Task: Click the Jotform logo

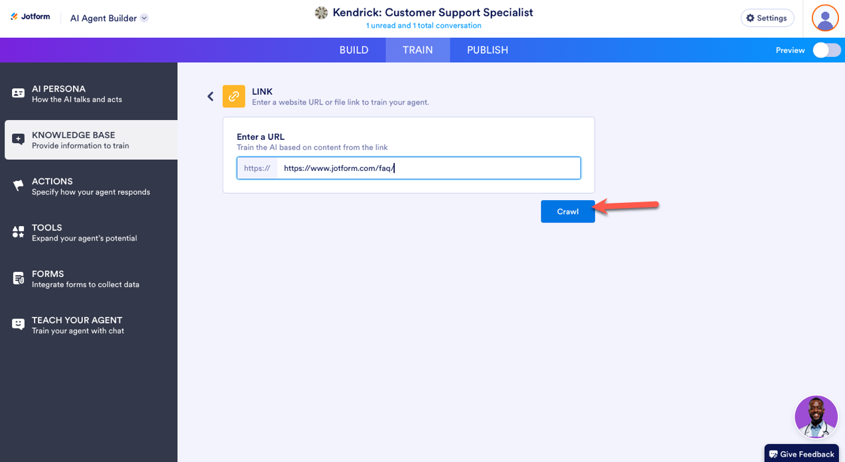Action: pyautogui.click(x=31, y=17)
